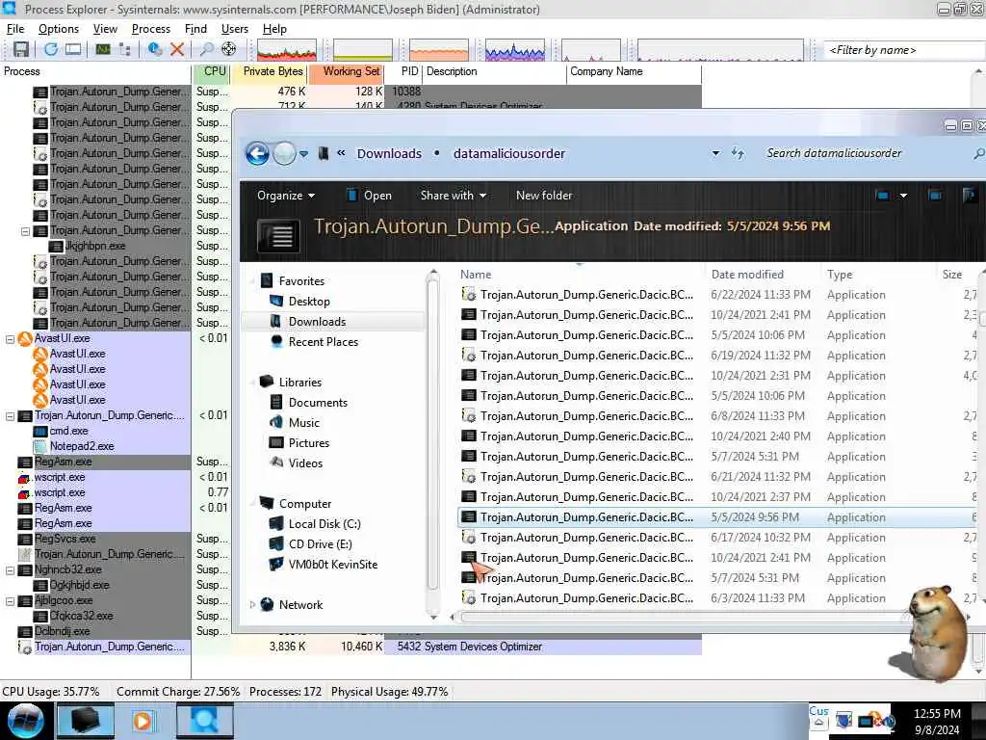Image resolution: width=986 pixels, height=740 pixels.
Task: Open the Options menu
Action: click(x=59, y=29)
